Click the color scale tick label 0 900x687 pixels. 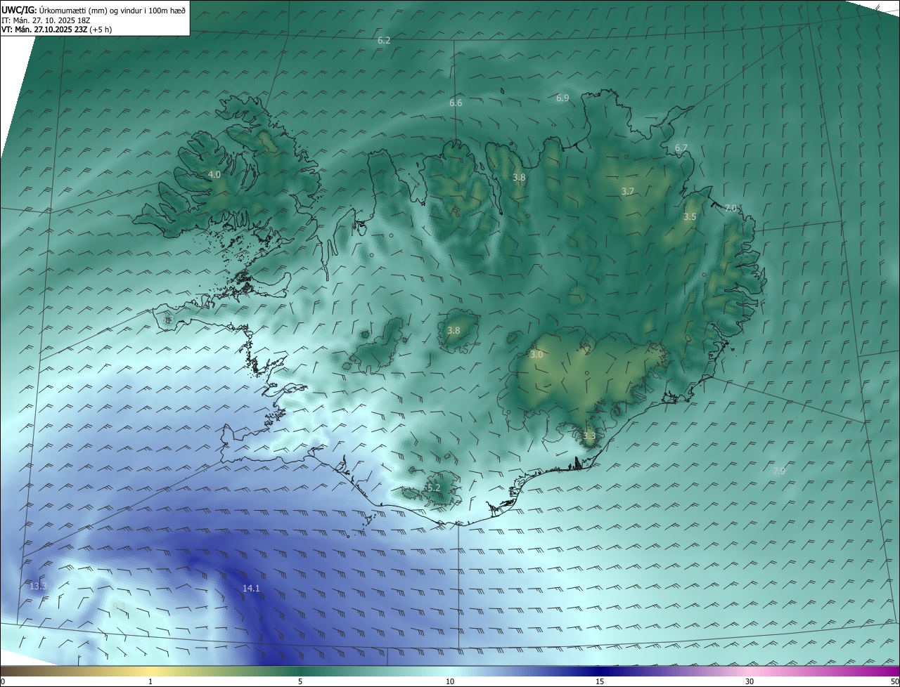[x=3, y=681]
